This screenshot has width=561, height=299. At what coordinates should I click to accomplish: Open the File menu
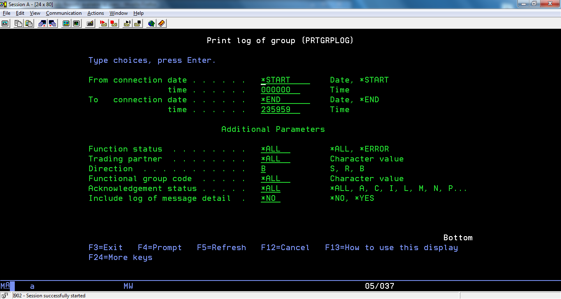[x=7, y=13]
